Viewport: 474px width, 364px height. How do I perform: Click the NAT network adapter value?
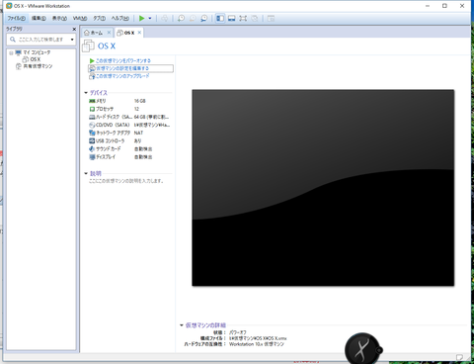(x=138, y=133)
